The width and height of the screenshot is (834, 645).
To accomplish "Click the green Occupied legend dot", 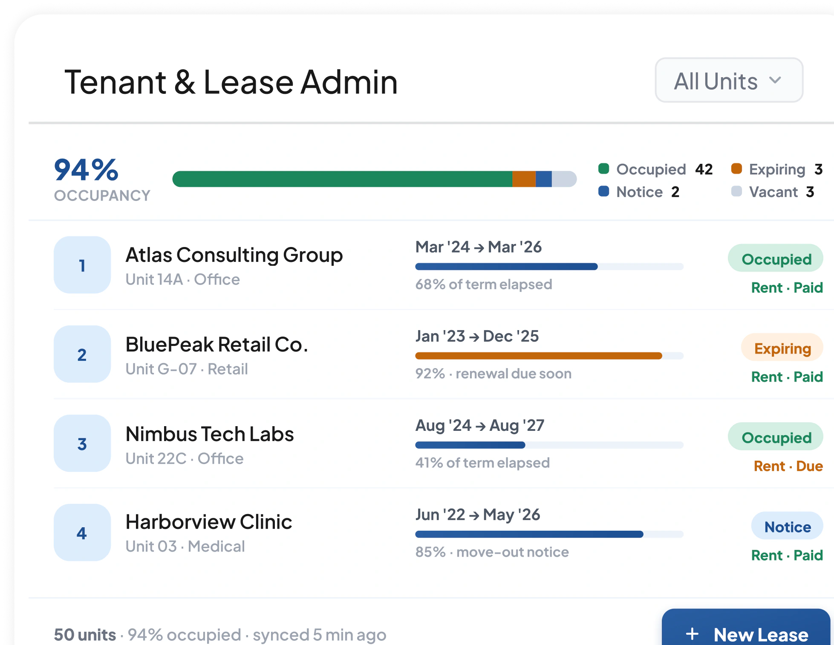I will [x=603, y=169].
